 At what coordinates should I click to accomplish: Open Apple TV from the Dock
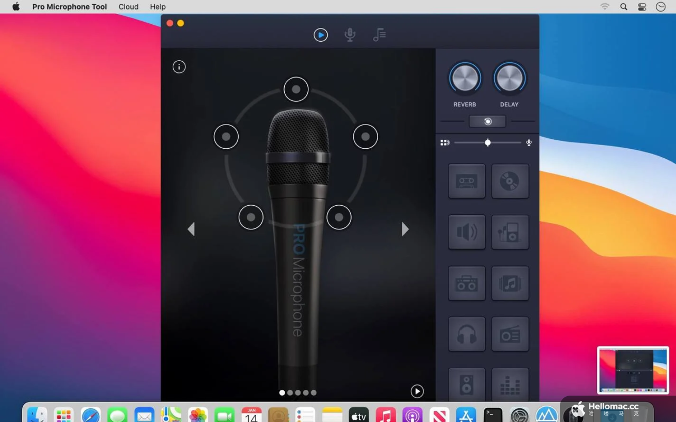coord(359,415)
